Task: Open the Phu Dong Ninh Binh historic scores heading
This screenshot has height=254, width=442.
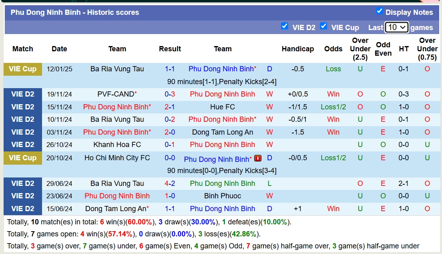Action: coord(76,12)
